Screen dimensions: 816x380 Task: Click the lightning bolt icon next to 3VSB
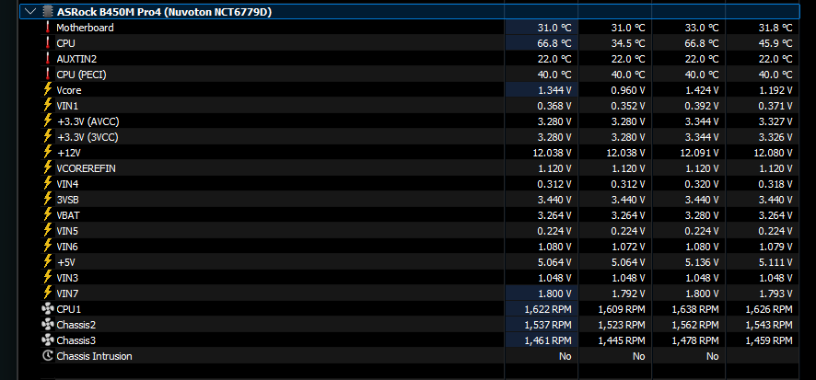click(x=48, y=199)
